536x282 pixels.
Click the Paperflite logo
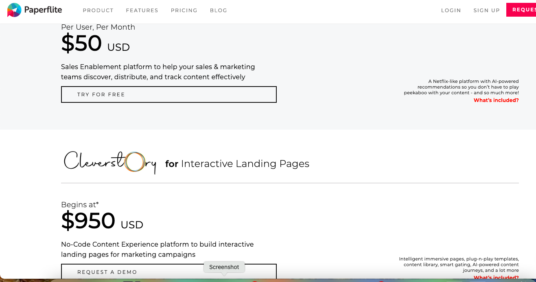pos(35,10)
